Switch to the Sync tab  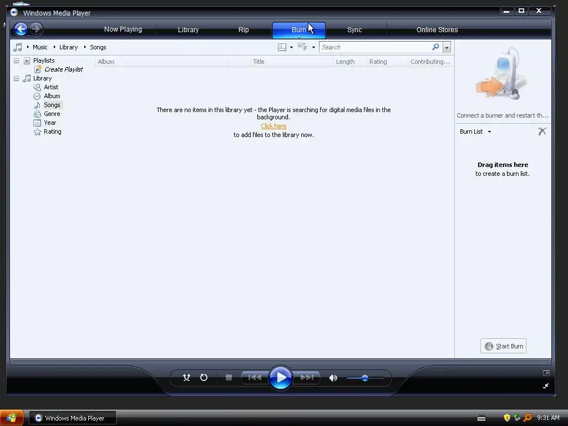354,30
